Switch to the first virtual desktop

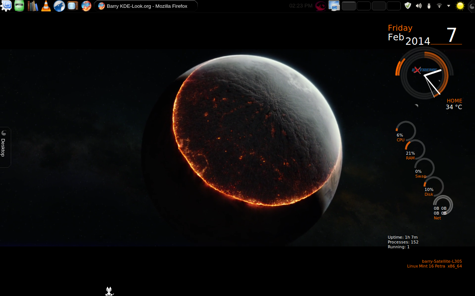(349, 6)
